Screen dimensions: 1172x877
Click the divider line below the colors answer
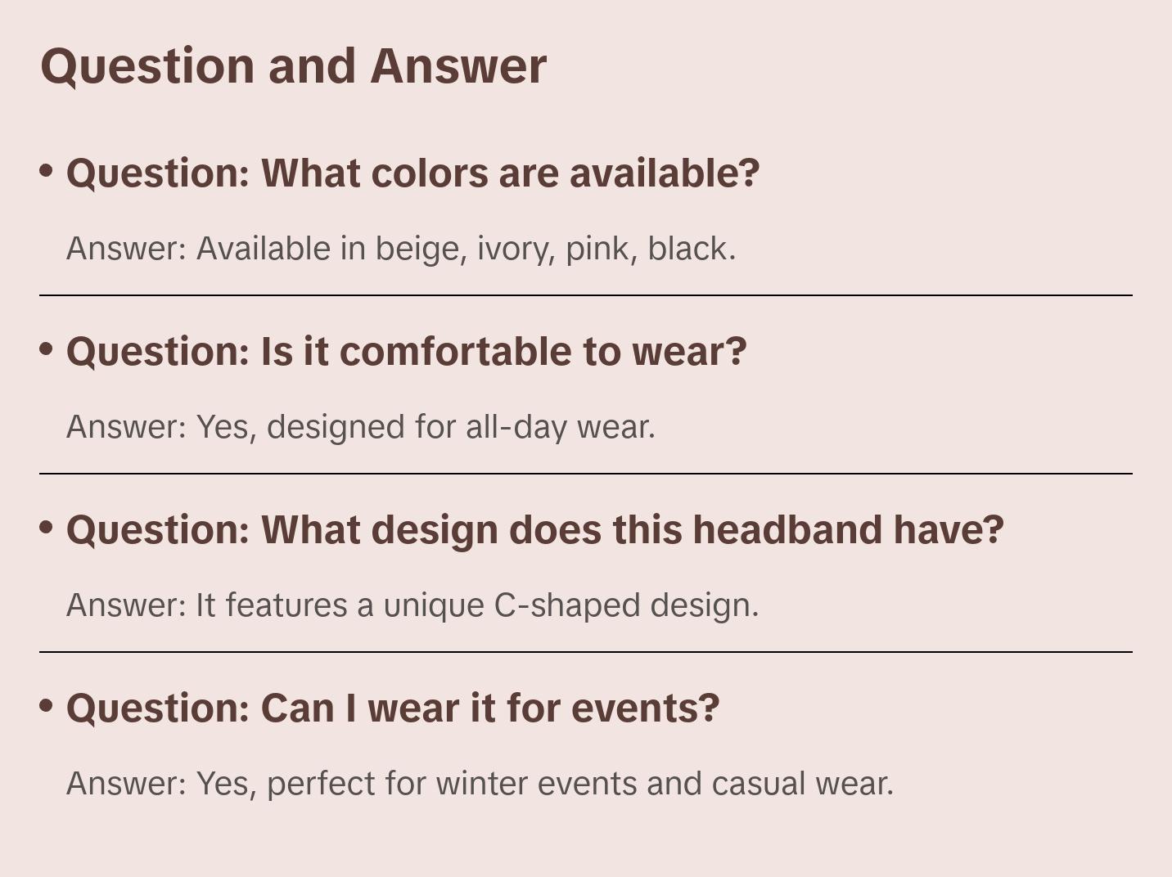pos(586,295)
